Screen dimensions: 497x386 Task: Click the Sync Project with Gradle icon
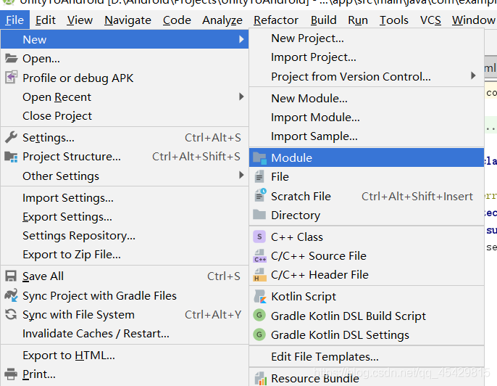11,295
